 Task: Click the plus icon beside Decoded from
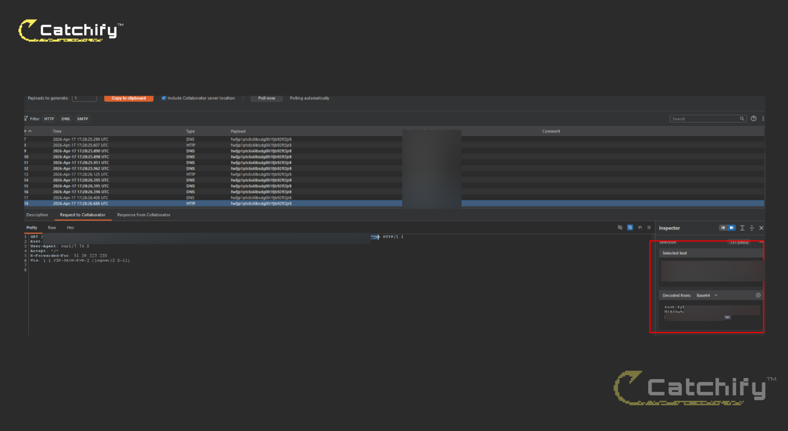[x=758, y=295]
